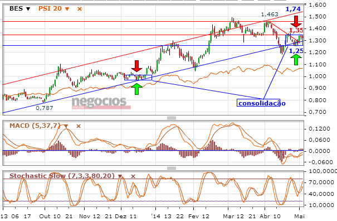Grab the divider handle between price chart and MACD
337x221 pixels.
coord(172,118)
